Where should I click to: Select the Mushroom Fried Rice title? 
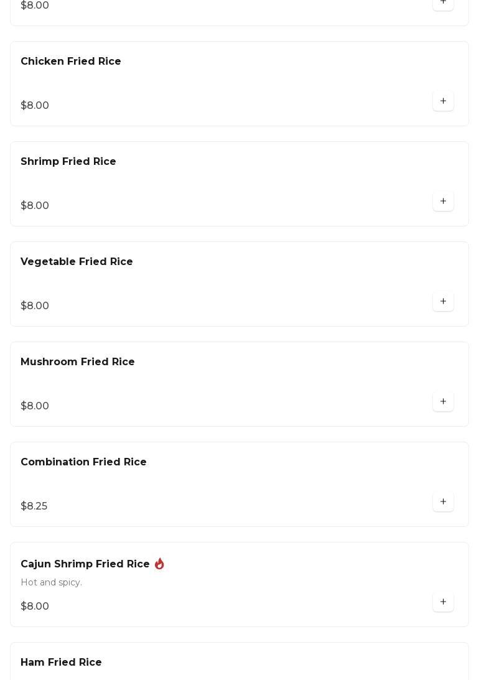(78, 362)
